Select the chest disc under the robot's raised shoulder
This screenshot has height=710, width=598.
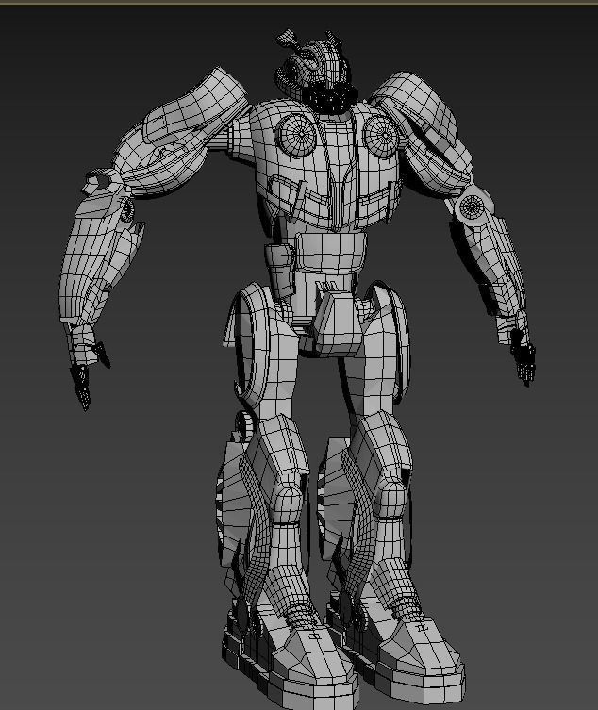pyautogui.click(x=296, y=134)
